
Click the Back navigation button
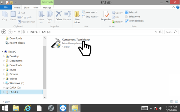[x=4, y=32]
